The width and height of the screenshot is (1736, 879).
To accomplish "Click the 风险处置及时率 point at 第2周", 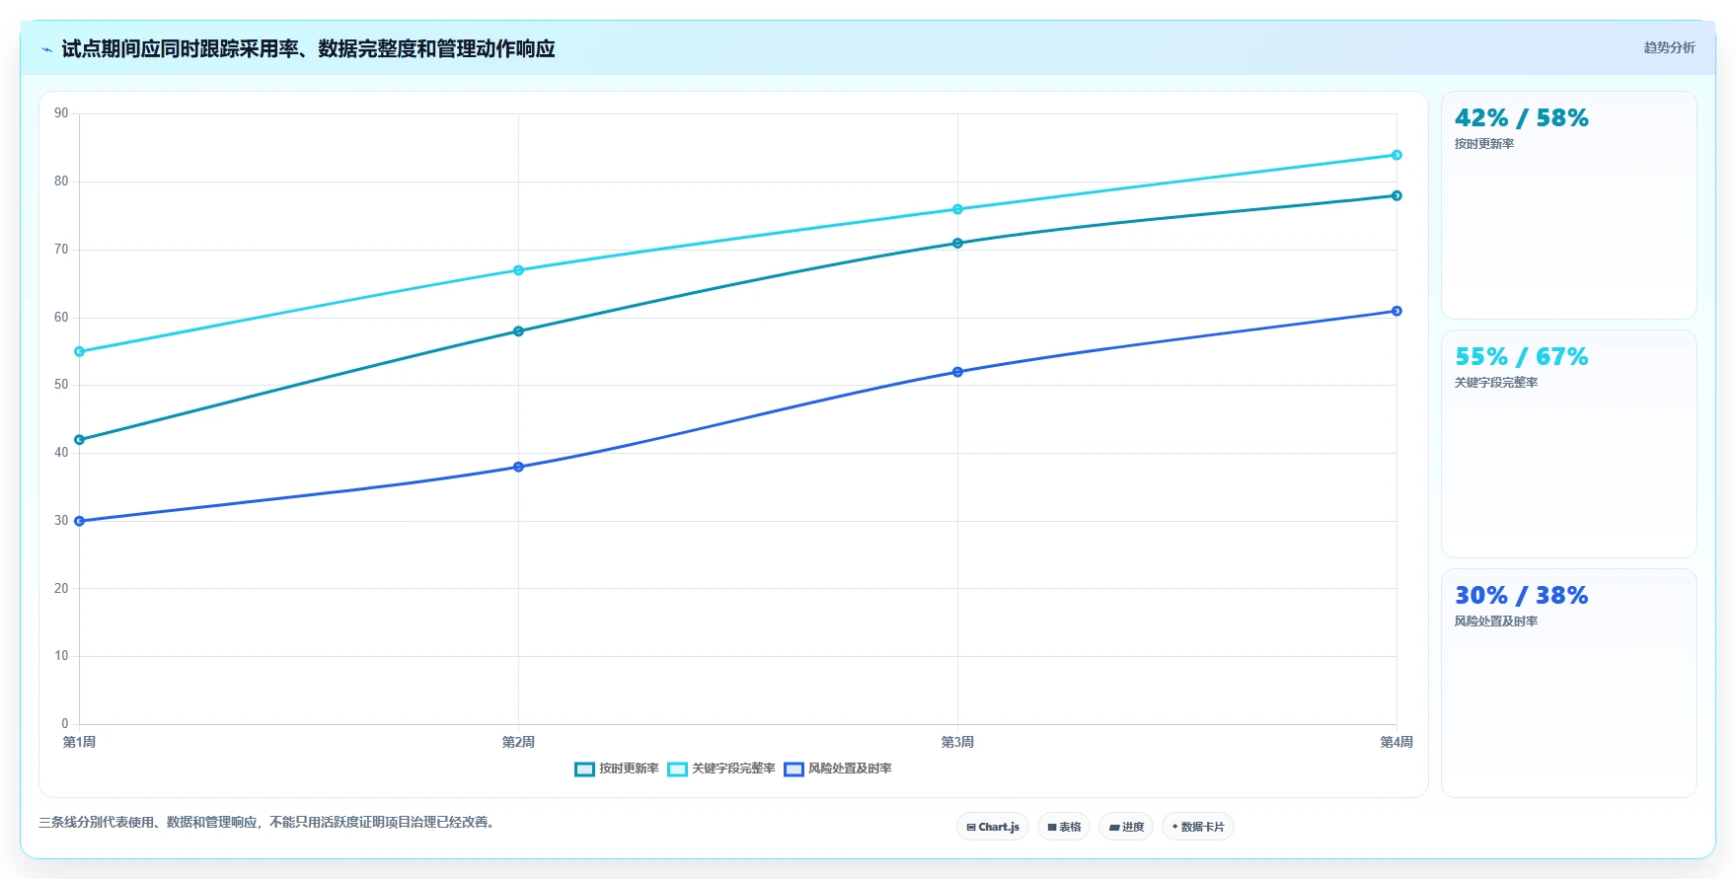I will 518,467.
